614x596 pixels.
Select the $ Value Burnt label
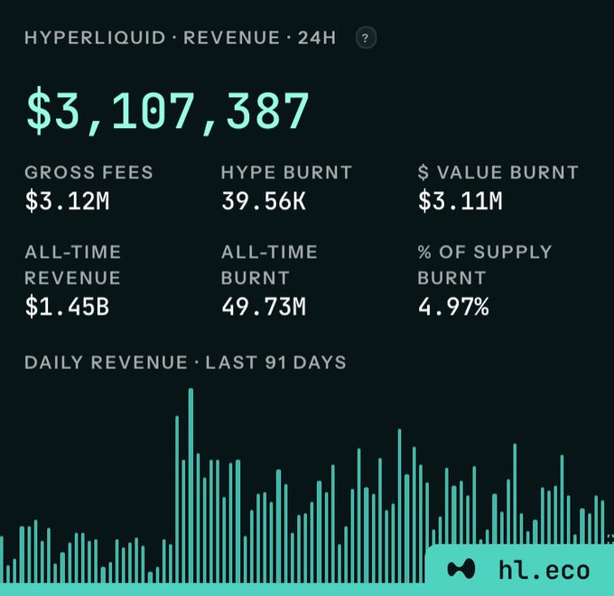pyautogui.click(x=498, y=172)
